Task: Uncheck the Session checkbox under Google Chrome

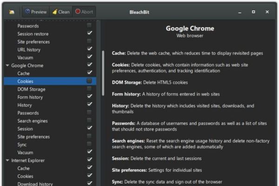Action: tap(89, 128)
